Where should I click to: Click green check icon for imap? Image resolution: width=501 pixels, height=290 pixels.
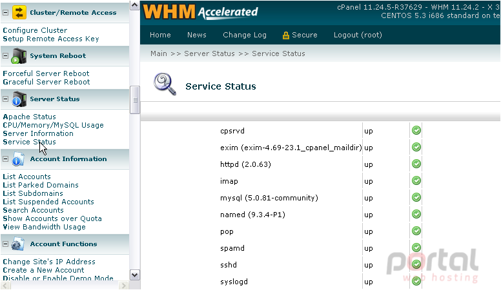(416, 180)
